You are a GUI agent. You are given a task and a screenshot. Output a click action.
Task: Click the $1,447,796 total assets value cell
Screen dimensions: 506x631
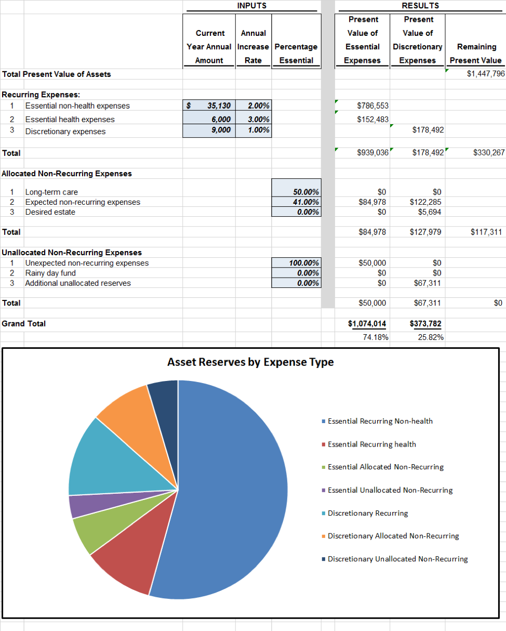(476, 74)
